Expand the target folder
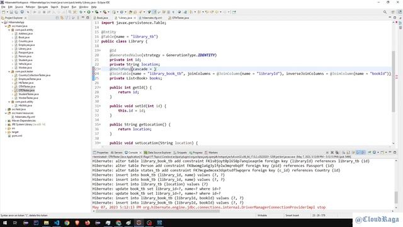Viewport: 403px width, 227px height. click(6, 132)
